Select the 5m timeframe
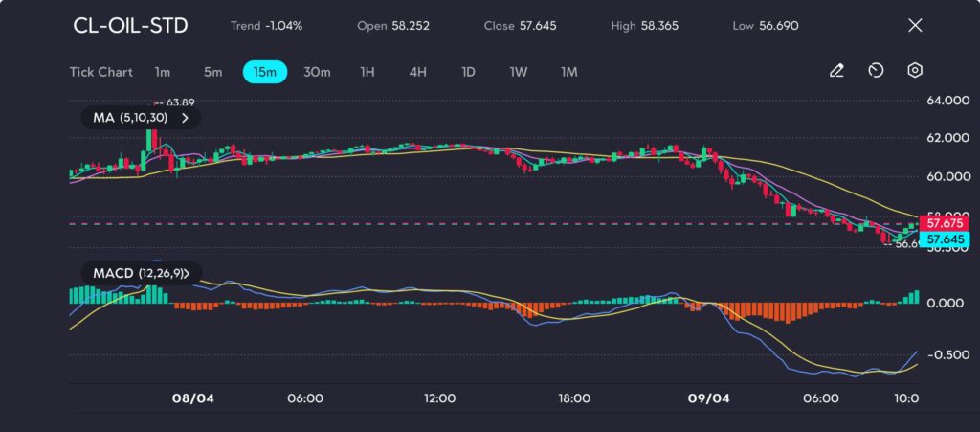The image size is (980, 432). (x=212, y=72)
